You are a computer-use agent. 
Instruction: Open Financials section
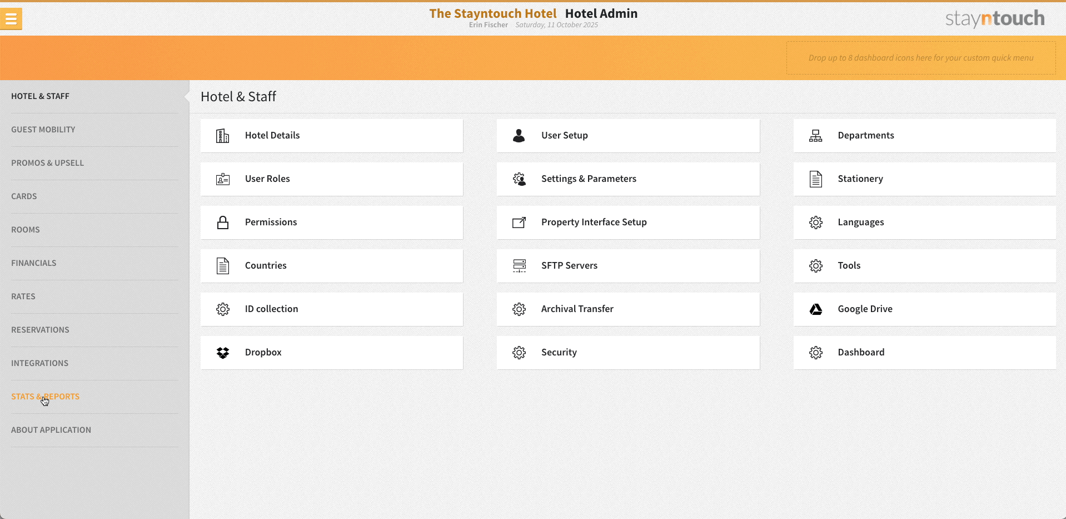click(34, 263)
